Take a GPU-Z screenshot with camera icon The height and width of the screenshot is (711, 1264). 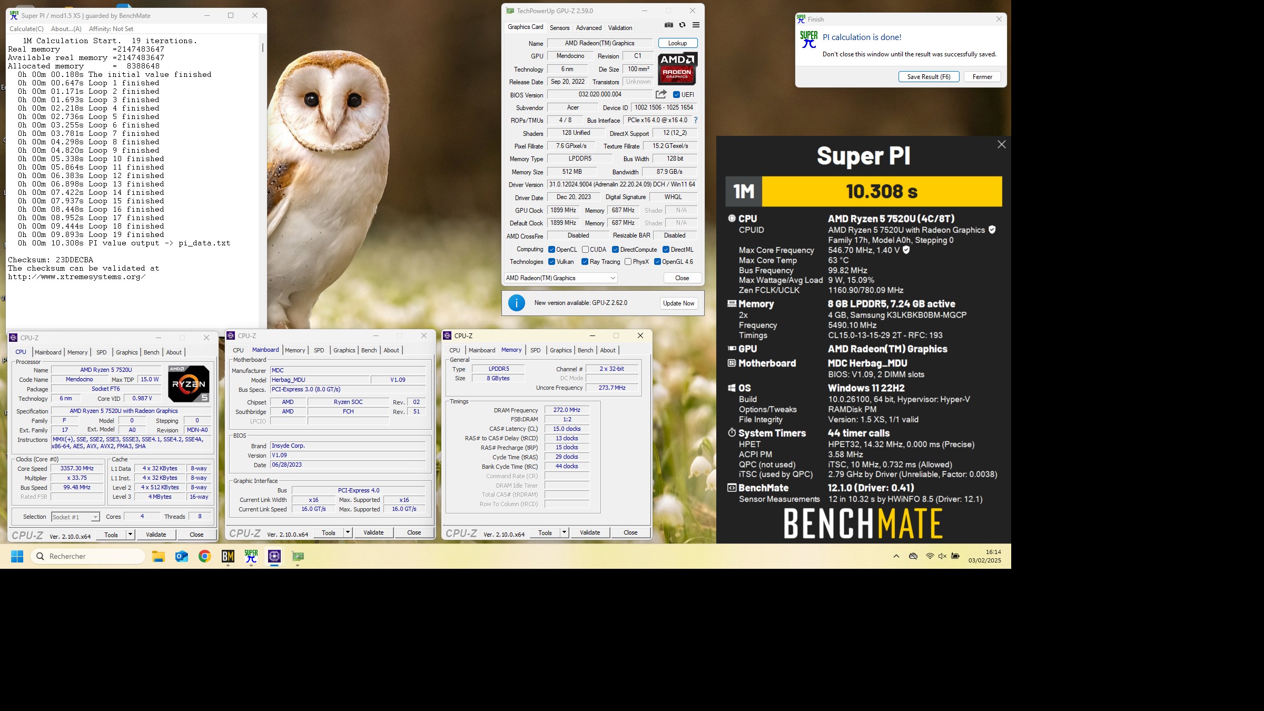668,25
